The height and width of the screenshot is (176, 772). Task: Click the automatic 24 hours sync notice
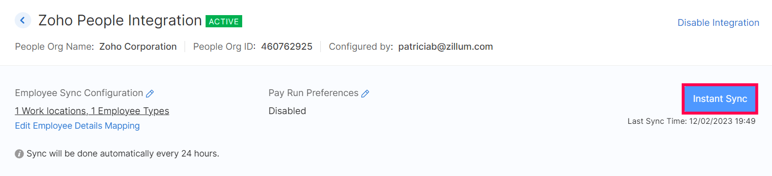[x=123, y=154]
